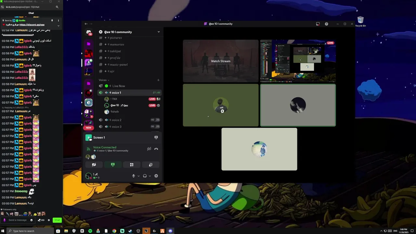Mute microphone in Discord user panel
Viewport: 416px width, 234px height.
[133, 176]
